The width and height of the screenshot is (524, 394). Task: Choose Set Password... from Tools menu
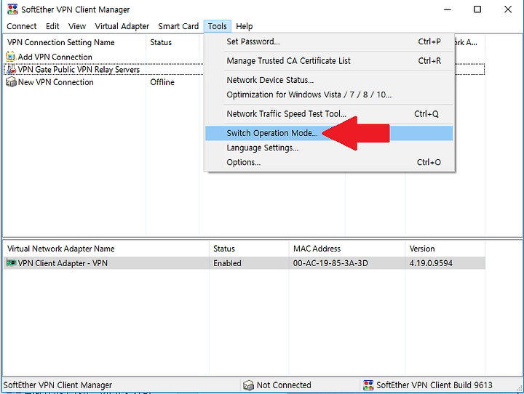[329, 41]
